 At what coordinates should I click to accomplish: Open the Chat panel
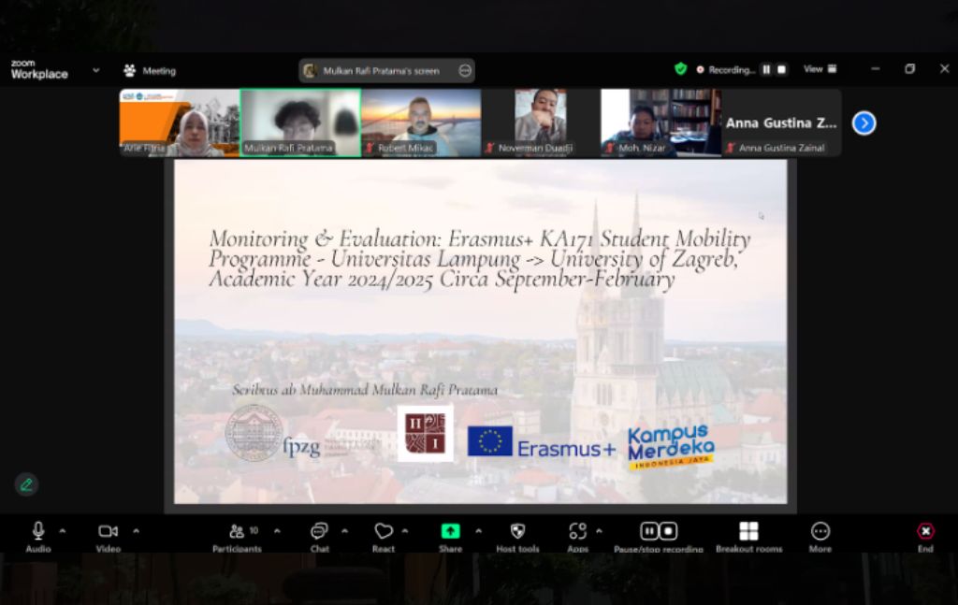(319, 528)
